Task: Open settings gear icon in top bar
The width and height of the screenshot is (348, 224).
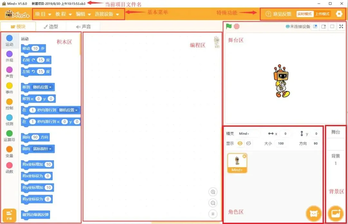Action: (339, 14)
